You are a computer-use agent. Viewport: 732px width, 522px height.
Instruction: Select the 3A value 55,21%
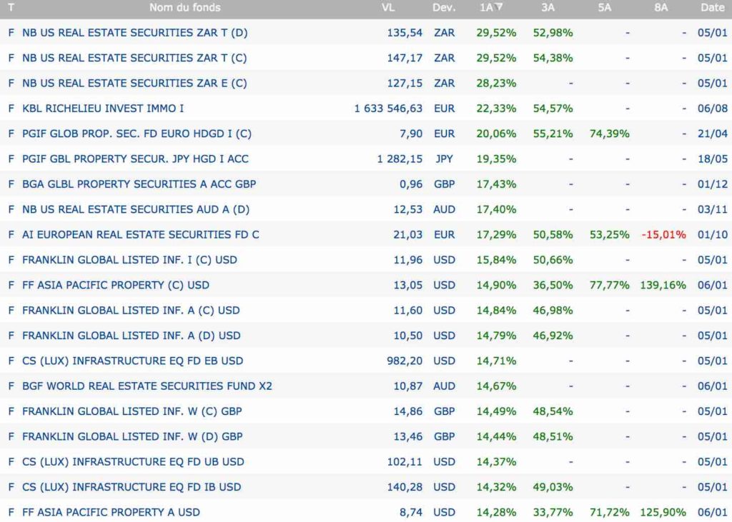(553, 134)
